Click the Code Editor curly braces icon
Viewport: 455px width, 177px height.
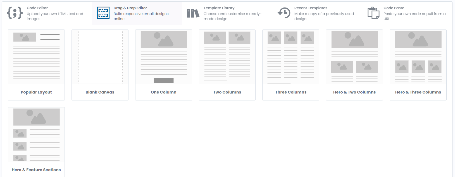pos(15,13)
